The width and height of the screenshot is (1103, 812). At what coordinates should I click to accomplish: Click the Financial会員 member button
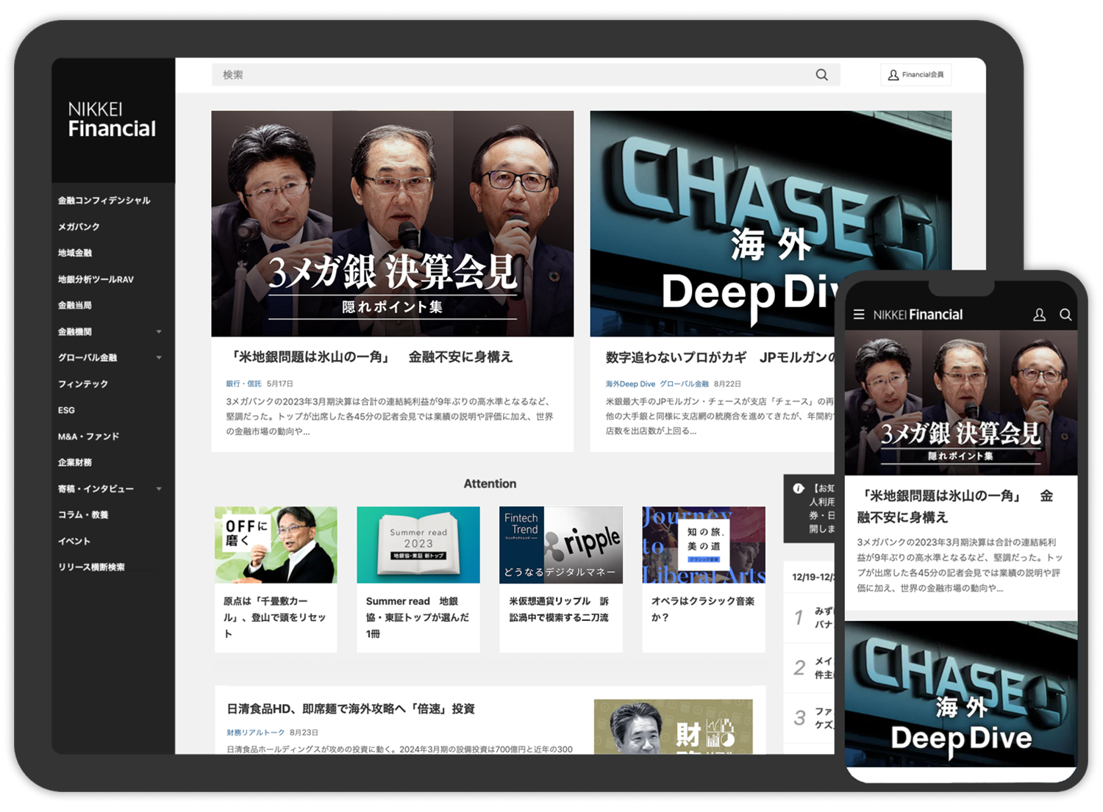pos(915,75)
